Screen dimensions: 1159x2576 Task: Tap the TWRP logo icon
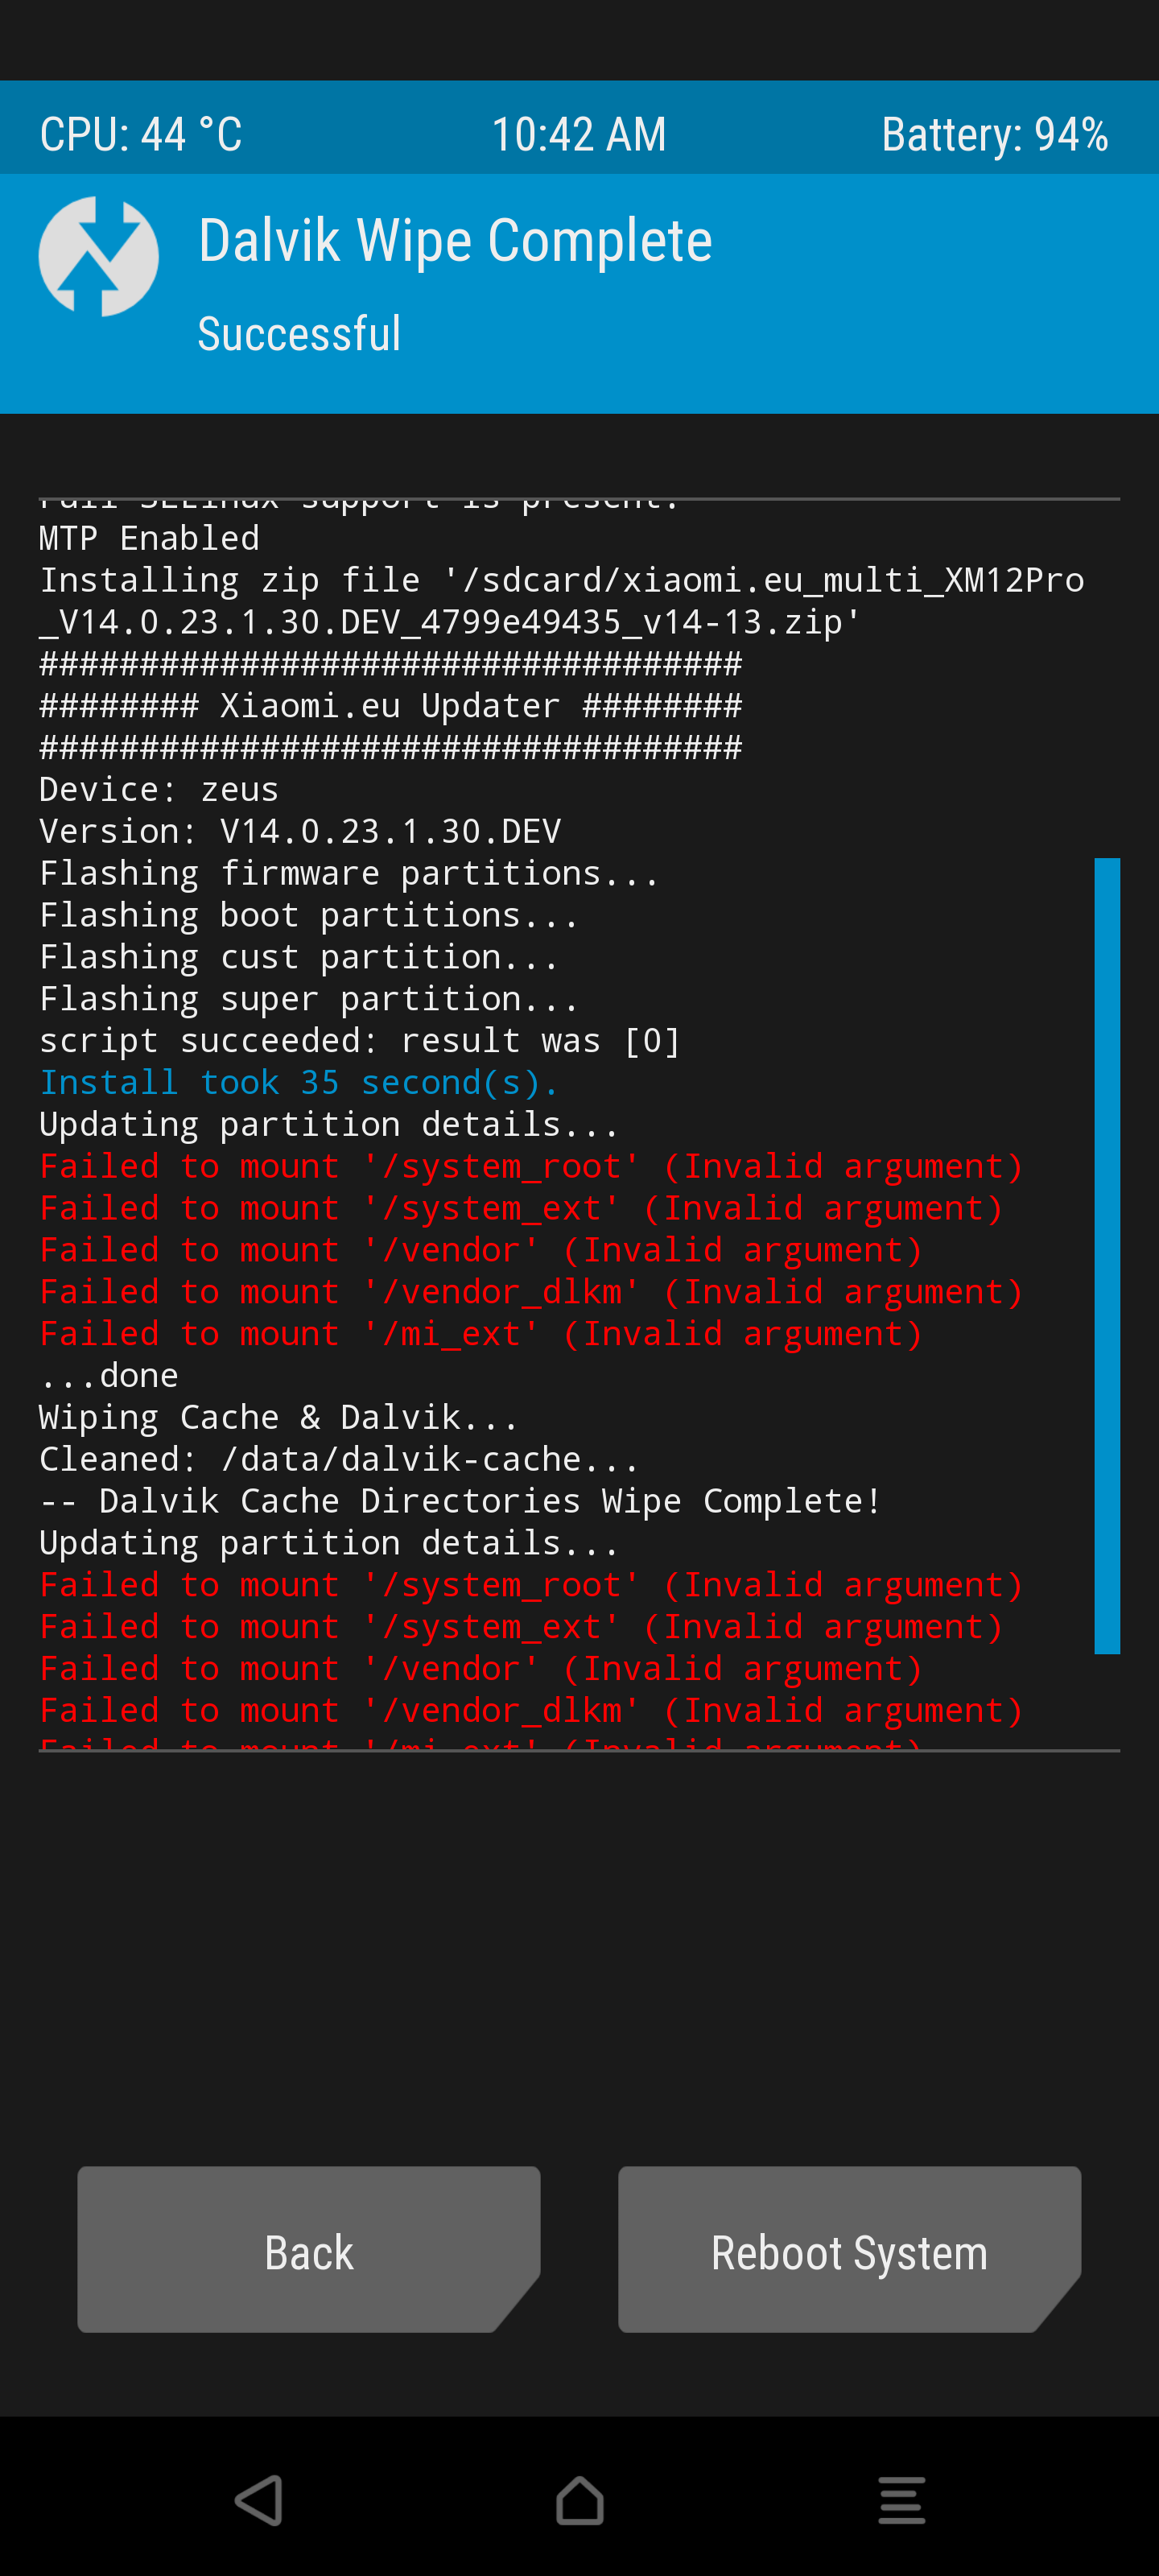pos(98,257)
